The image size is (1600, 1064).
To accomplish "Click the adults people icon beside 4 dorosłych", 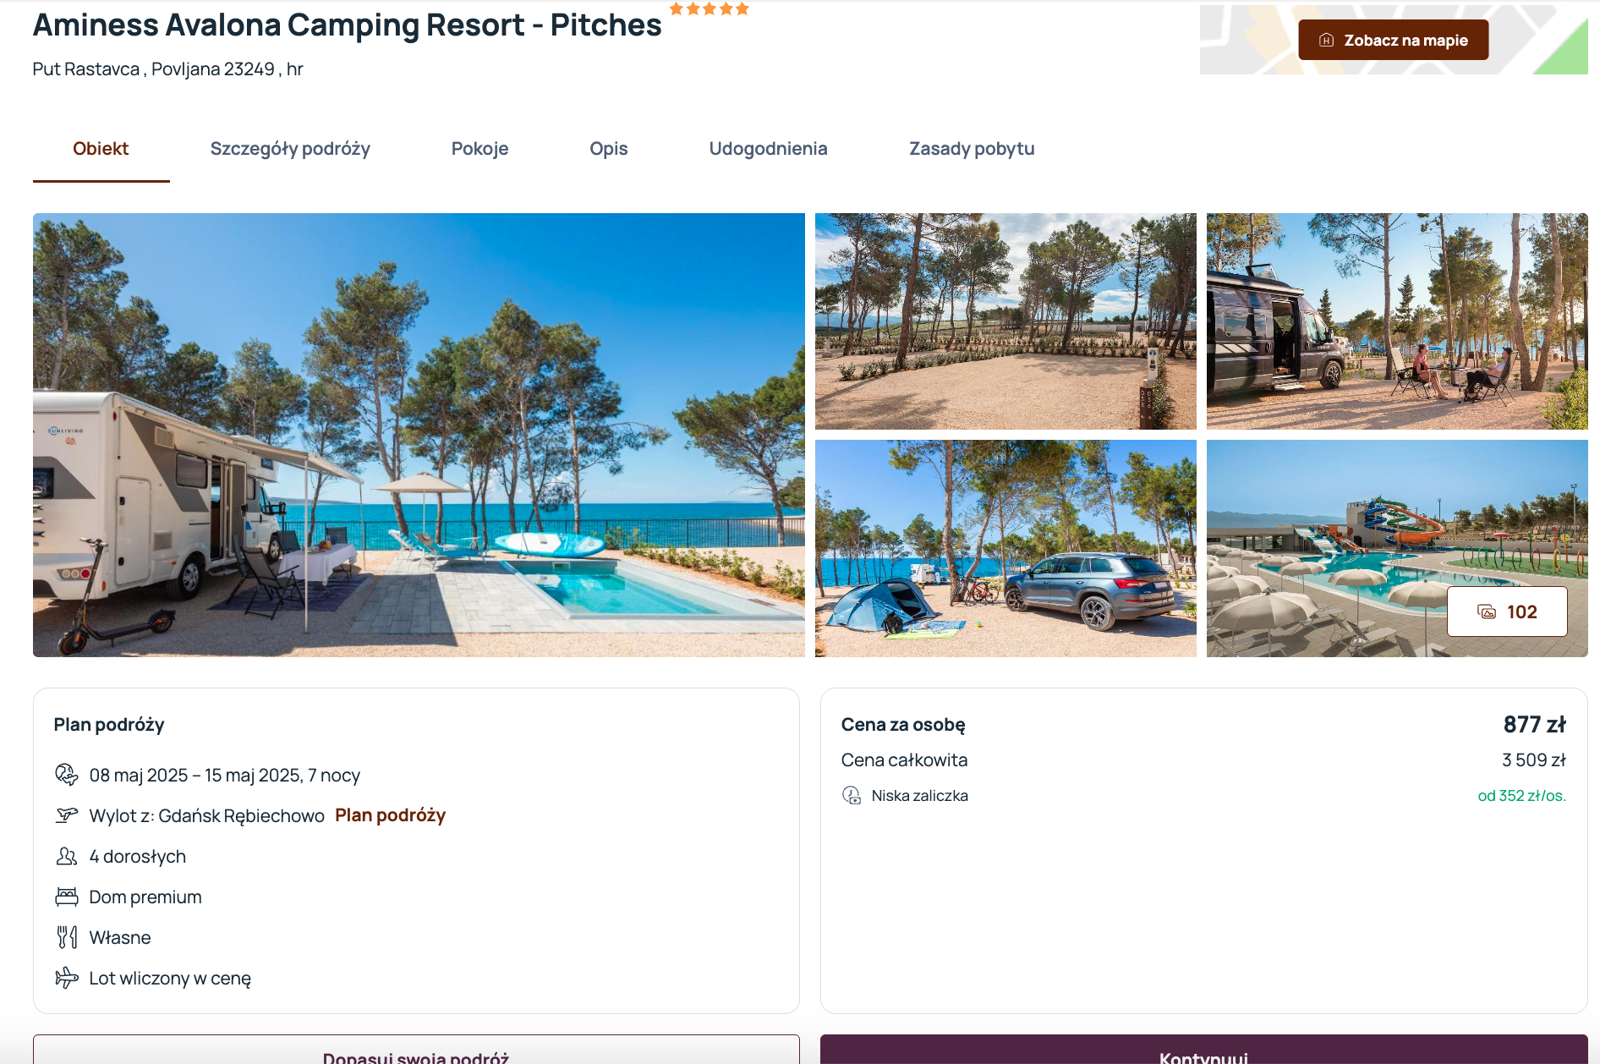I will click(67, 856).
